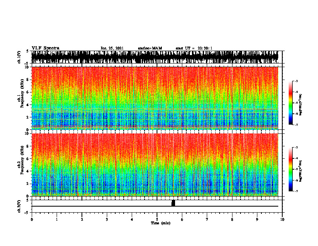Viewport: 318px width, 246px height.
Task: Click the "-3" tick on ch.2 color bar
Action: [296, 148]
